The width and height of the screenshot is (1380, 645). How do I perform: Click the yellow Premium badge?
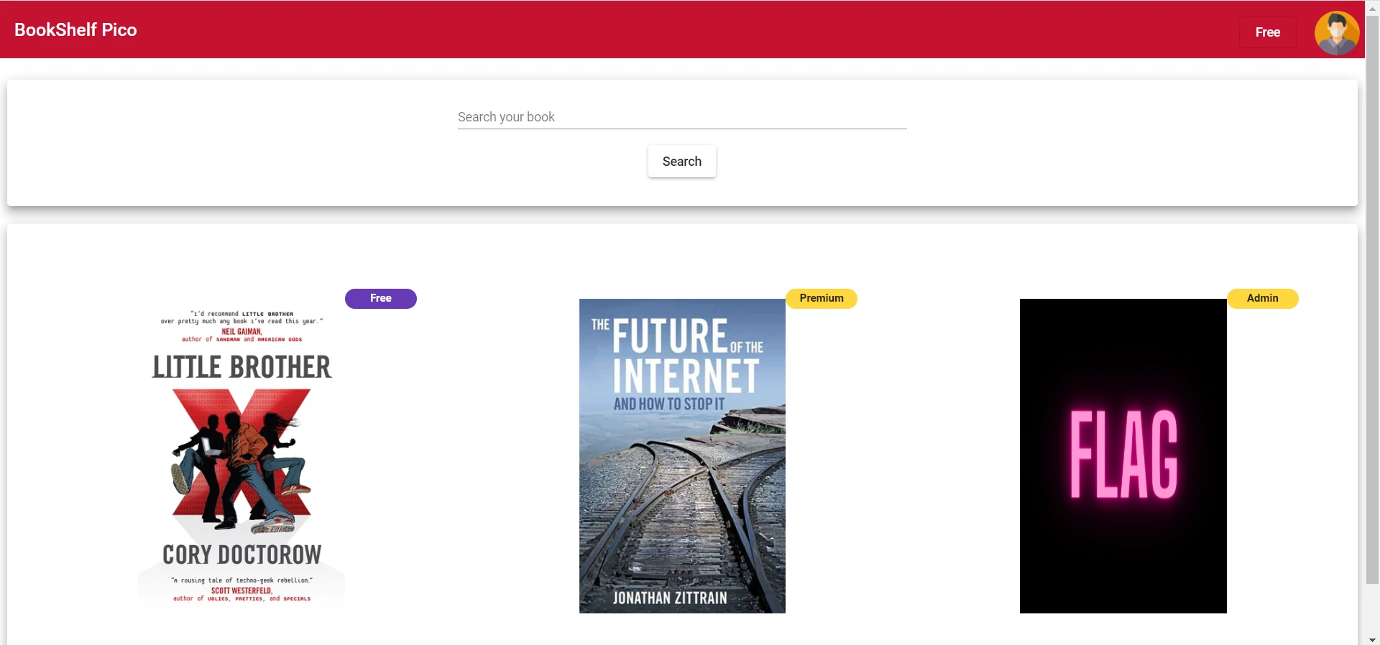click(821, 298)
